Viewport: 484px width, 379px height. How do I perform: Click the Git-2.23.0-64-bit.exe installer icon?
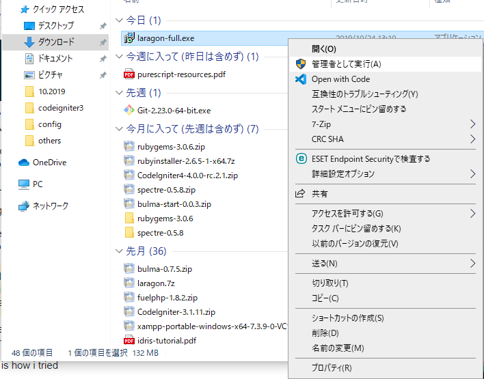pos(129,111)
